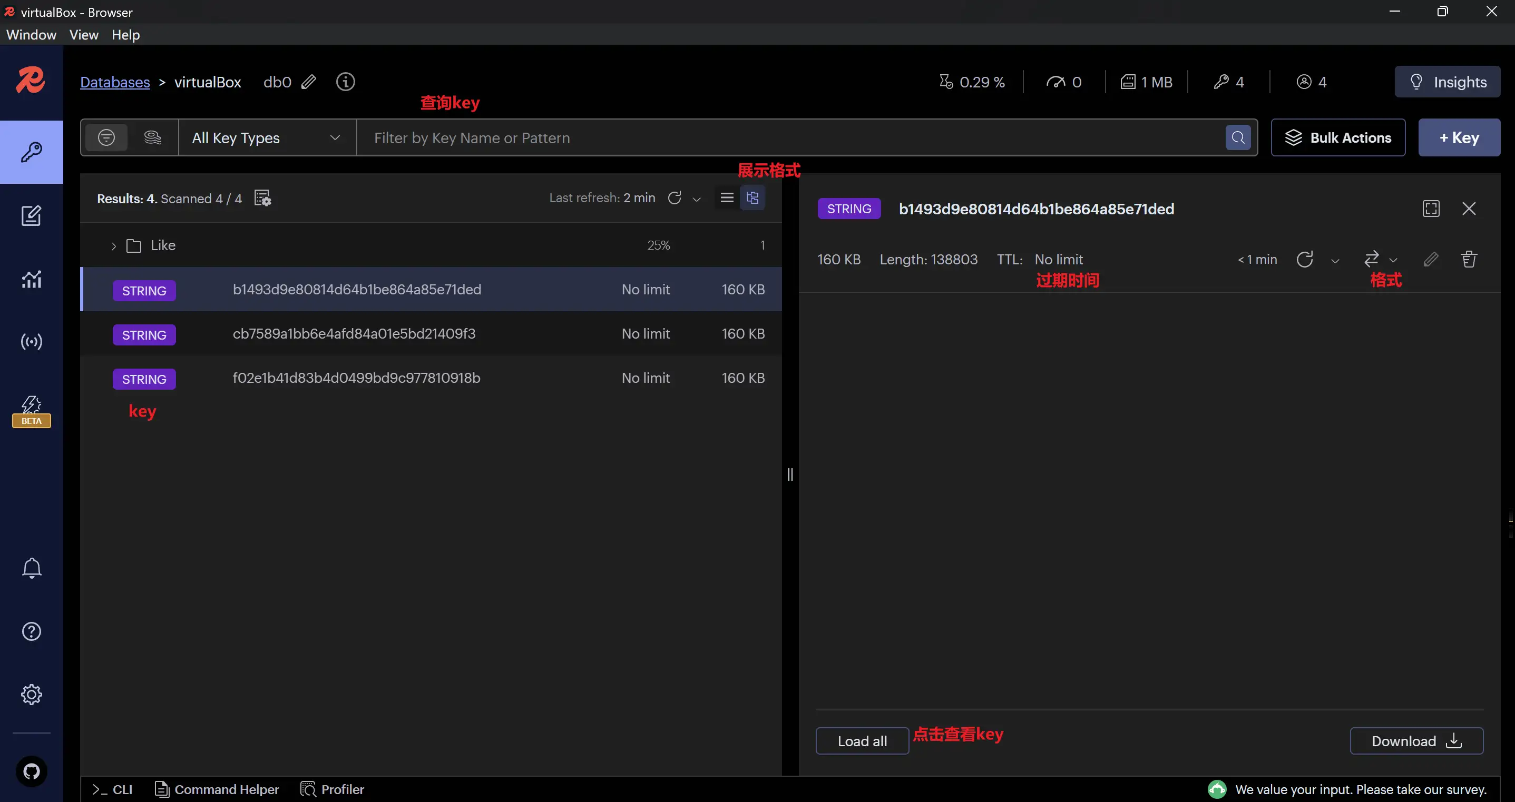
Task: Click the + Key button
Action: pyautogui.click(x=1459, y=137)
